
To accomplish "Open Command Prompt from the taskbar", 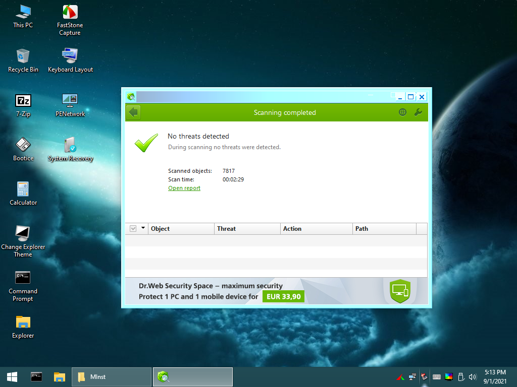I will tap(36, 377).
